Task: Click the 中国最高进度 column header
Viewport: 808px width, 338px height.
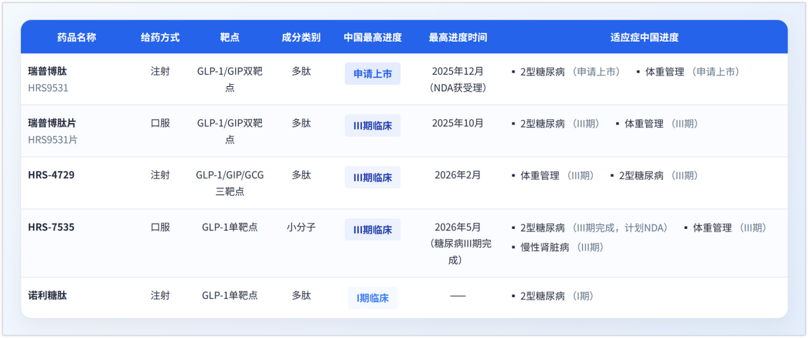Action: [372, 37]
